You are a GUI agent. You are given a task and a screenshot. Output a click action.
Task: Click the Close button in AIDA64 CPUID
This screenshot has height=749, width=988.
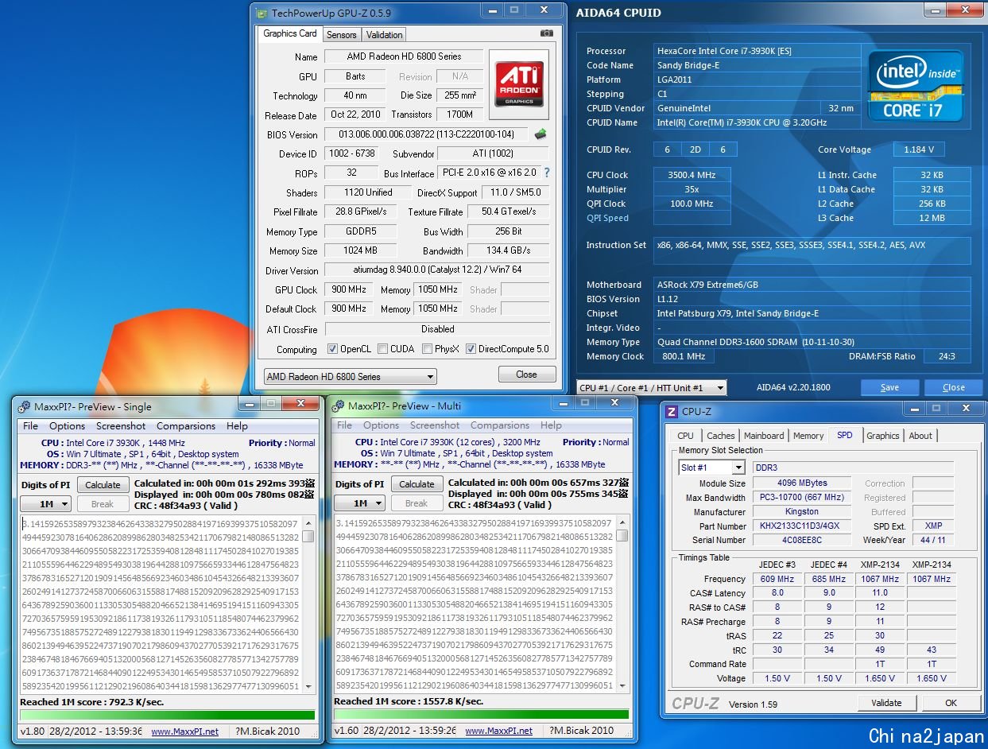click(953, 387)
